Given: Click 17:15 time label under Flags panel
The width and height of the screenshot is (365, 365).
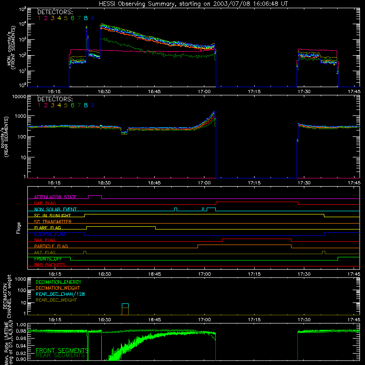Looking at the screenshot, I should pos(254,274).
